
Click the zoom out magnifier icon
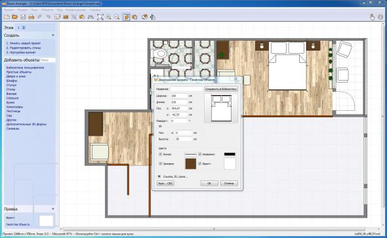point(117,17)
